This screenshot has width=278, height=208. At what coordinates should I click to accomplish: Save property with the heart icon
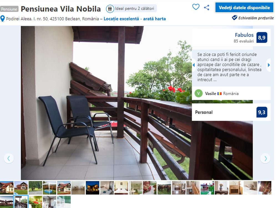[x=196, y=7]
